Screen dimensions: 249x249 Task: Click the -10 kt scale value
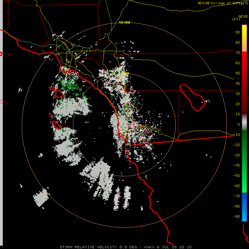pyautogui.click(x=237, y=135)
